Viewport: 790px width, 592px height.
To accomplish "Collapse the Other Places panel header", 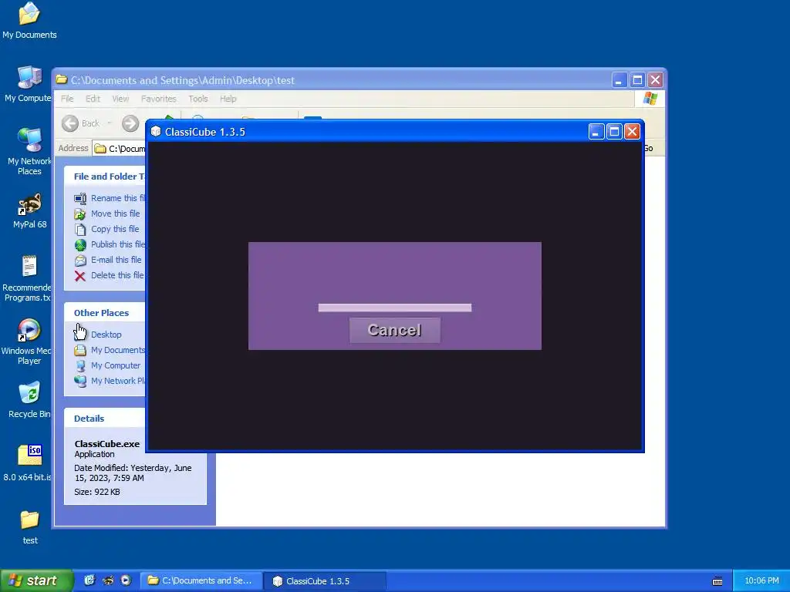I will coord(105,313).
